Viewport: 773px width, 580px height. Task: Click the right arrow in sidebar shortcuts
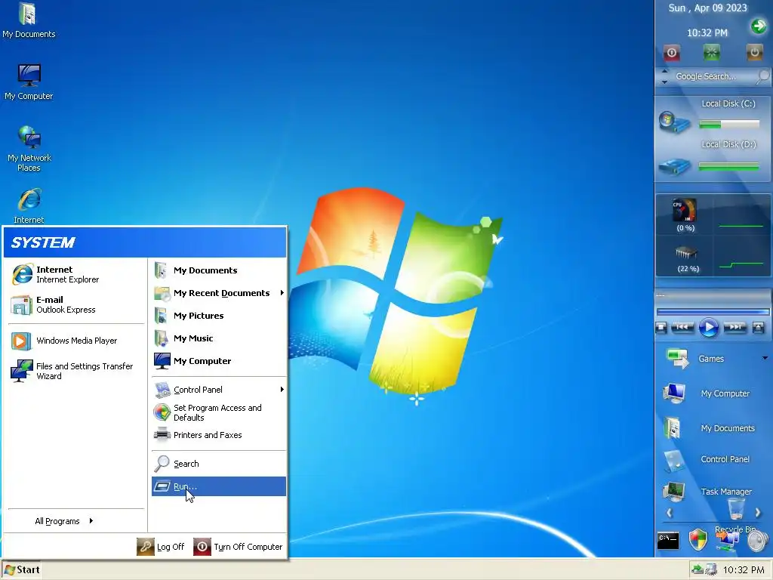pos(758,513)
